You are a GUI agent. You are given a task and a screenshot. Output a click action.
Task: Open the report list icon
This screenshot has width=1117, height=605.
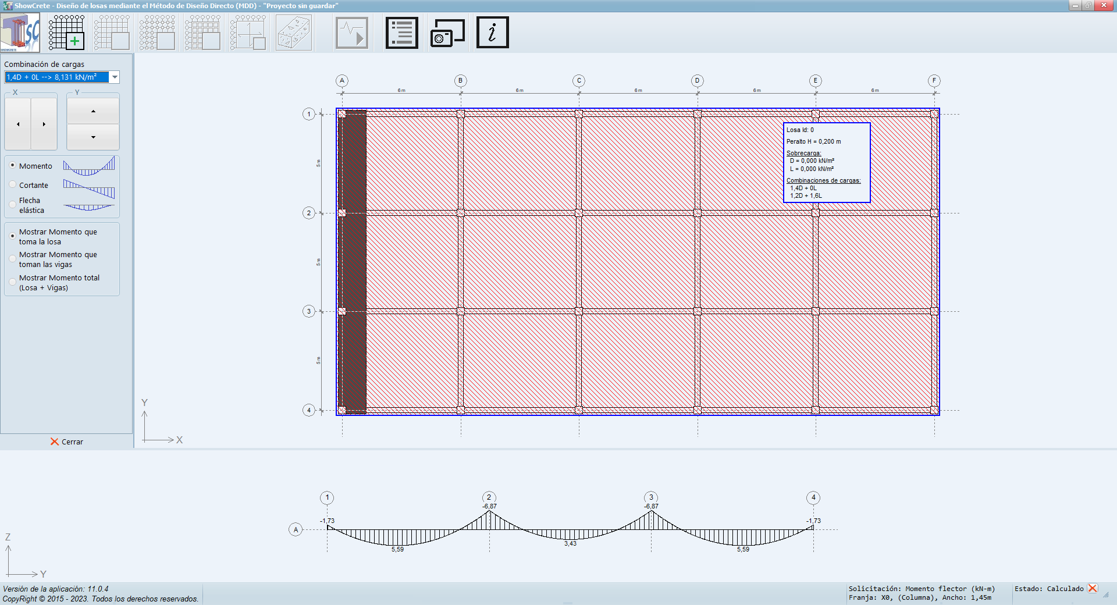401,33
